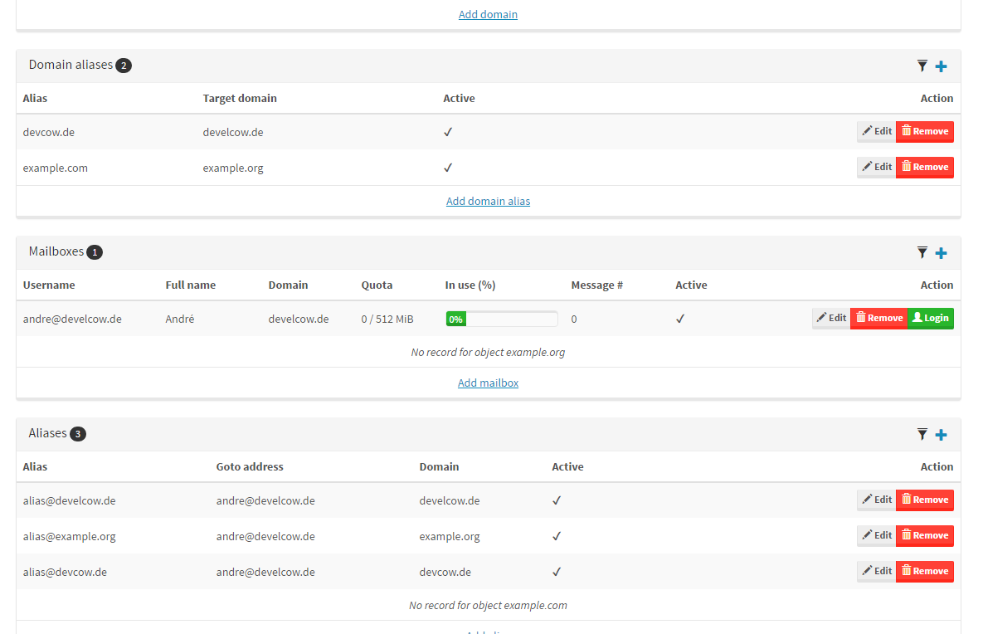Click the Target domain column header
The width and height of the screenshot is (983, 634).
tap(240, 98)
